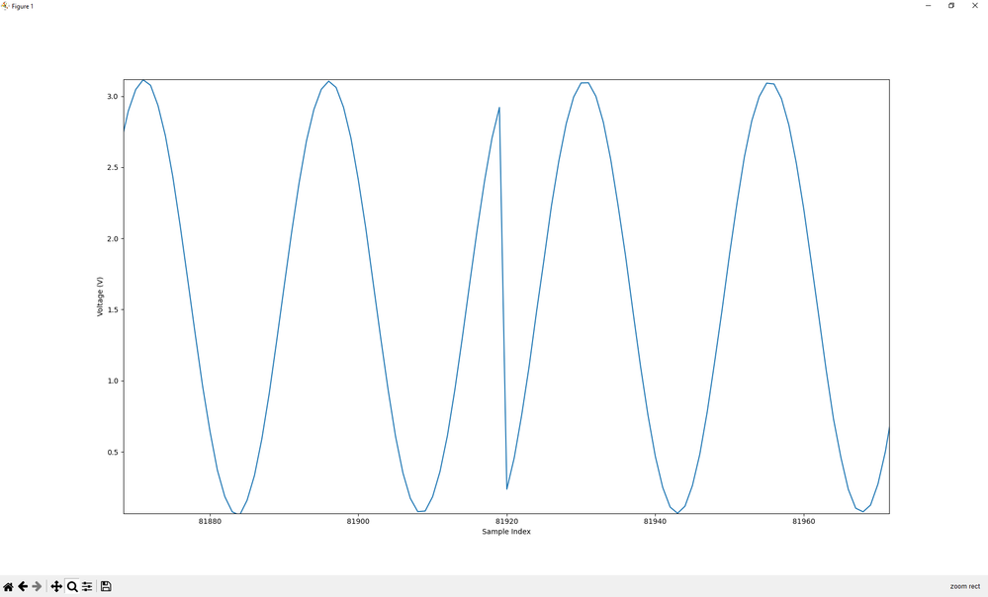Toggle the zoom to rectangle tool
Screen dimensions: 988x597
pos(72,586)
